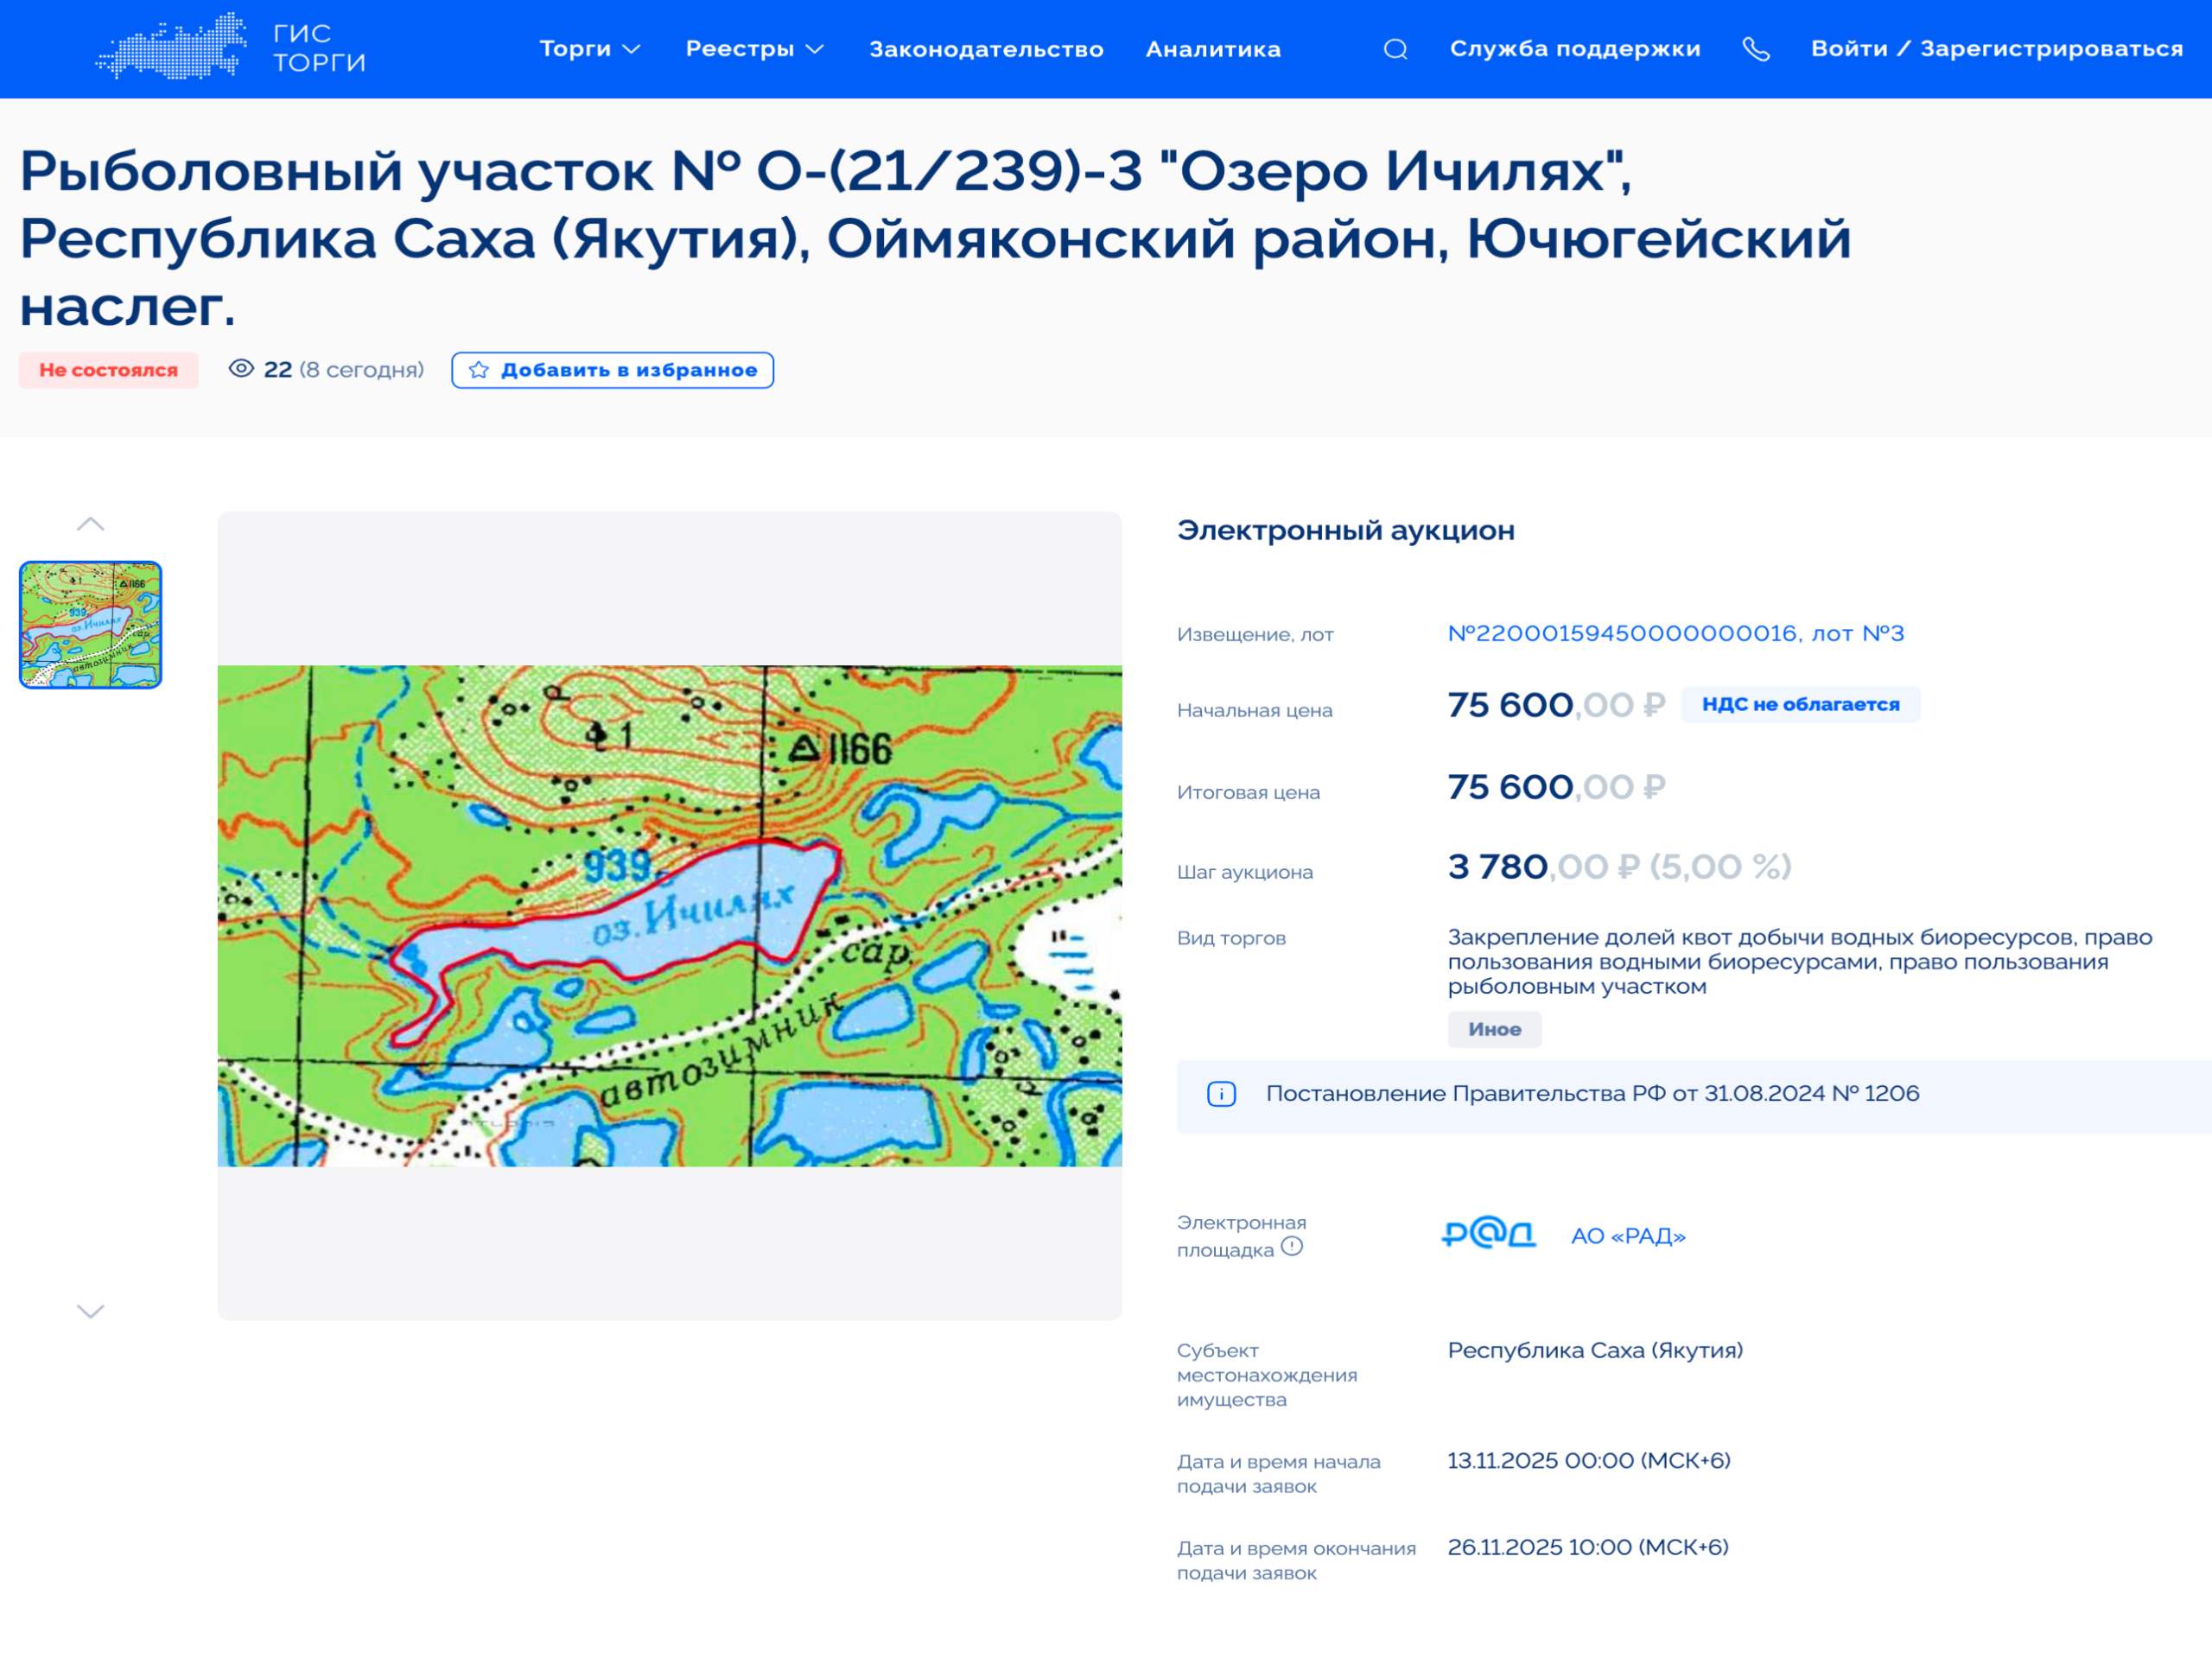
Task: Click the РАД platform logo
Action: 1488,1235
